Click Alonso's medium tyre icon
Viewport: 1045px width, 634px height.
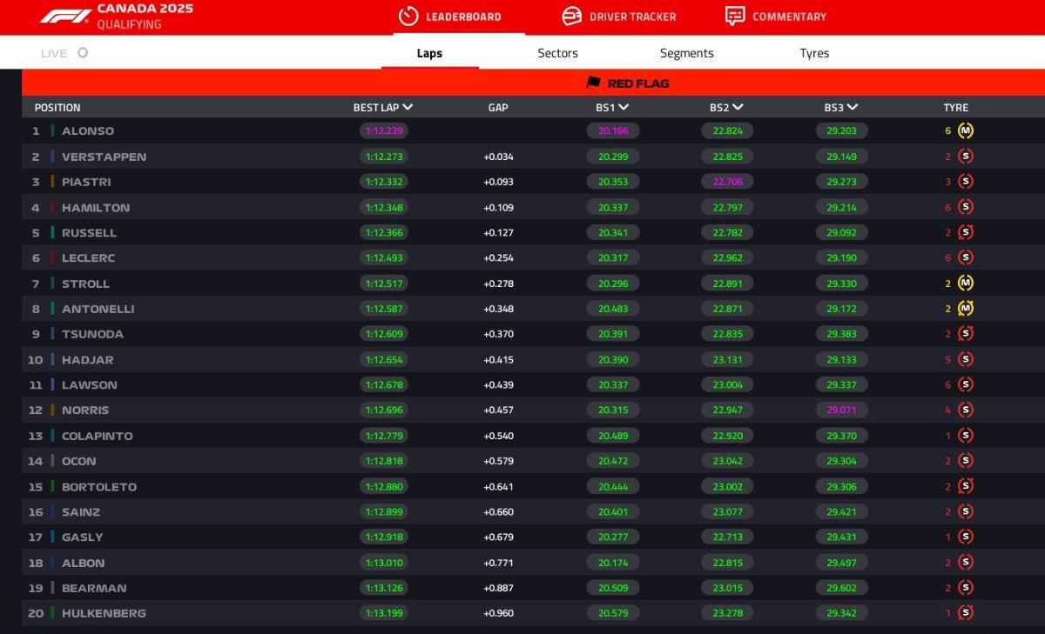(x=965, y=130)
